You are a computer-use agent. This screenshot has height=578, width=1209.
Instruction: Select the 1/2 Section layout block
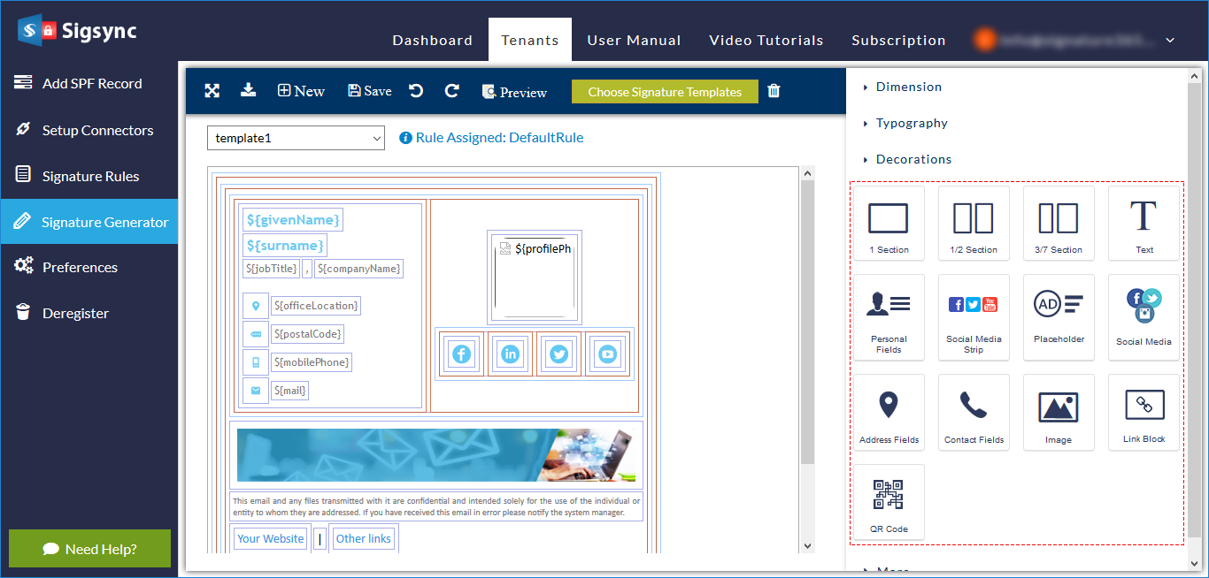974,223
